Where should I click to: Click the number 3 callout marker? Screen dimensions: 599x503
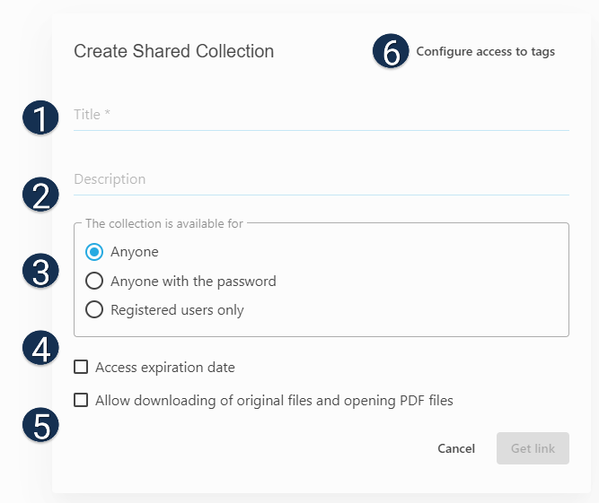tap(40, 272)
